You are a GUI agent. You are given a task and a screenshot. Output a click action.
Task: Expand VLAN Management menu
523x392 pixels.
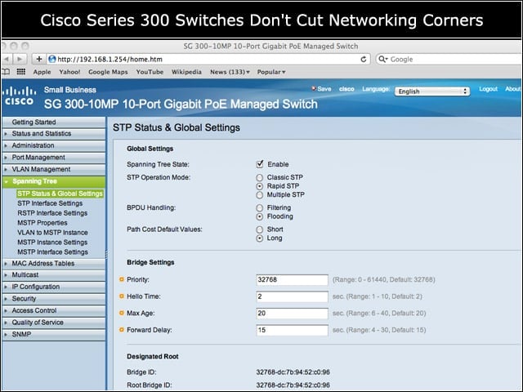click(x=54, y=169)
